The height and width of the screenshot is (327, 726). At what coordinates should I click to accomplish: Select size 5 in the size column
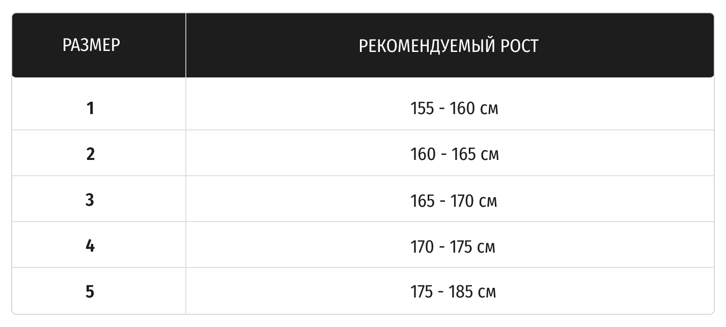[90, 292]
